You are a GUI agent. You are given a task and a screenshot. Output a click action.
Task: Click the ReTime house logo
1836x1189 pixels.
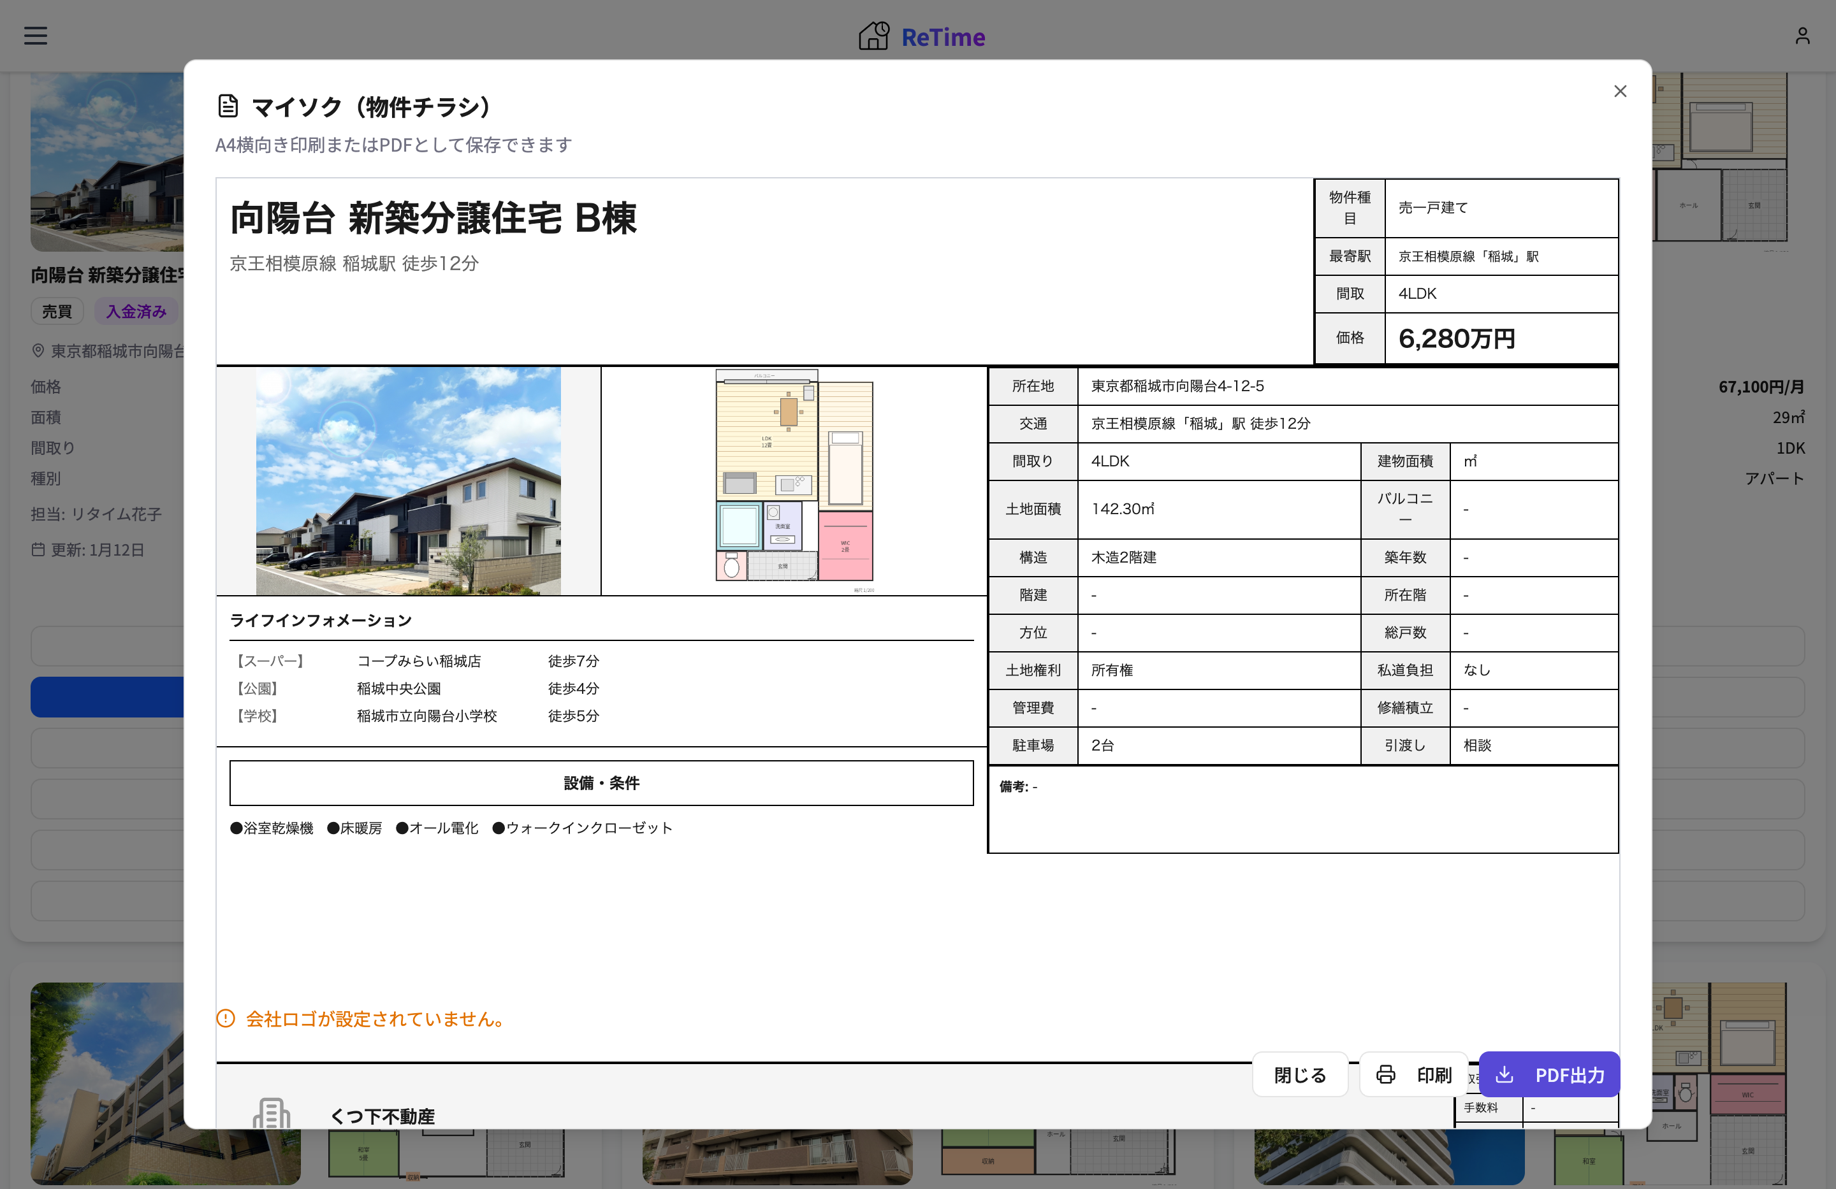pyautogui.click(x=873, y=34)
